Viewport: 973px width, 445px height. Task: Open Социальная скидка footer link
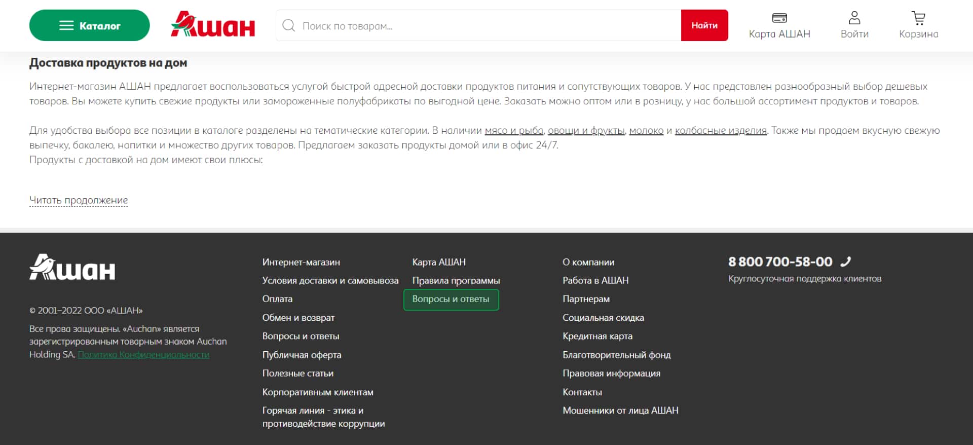603,318
